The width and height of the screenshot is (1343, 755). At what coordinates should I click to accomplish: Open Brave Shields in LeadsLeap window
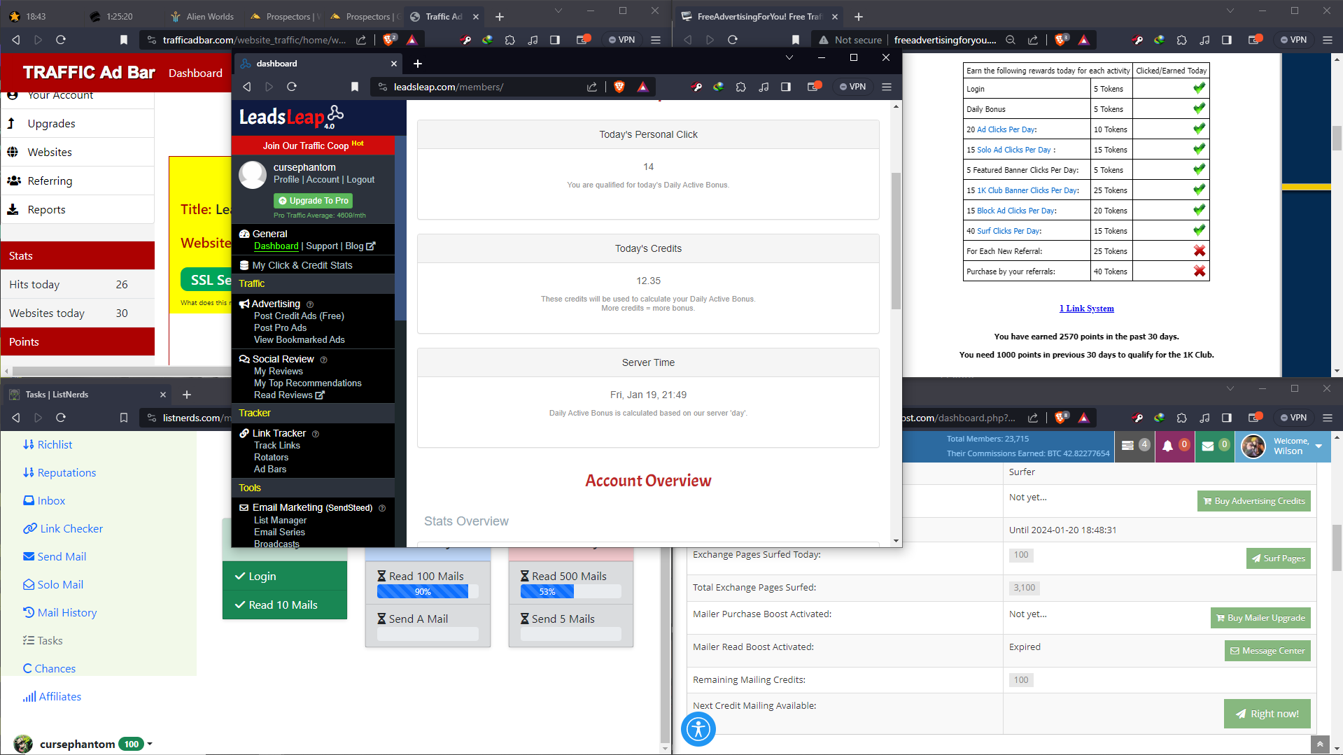click(619, 87)
